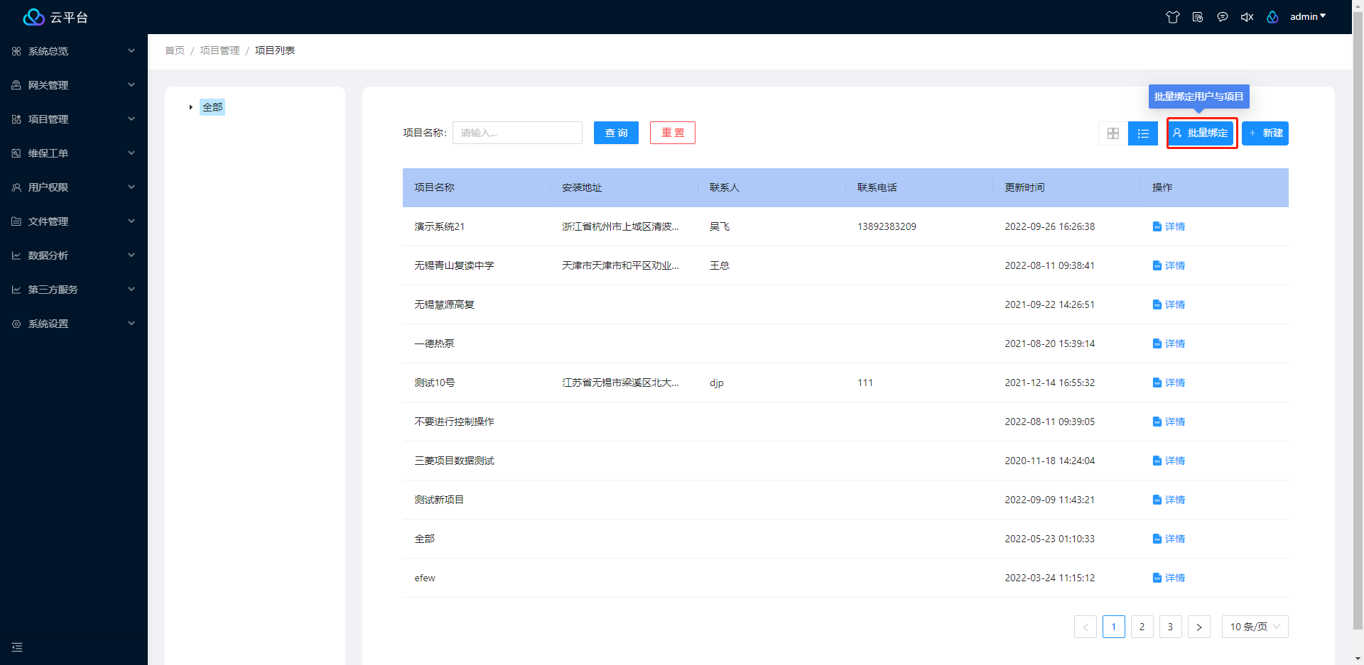
Task: Expand the 项目管理 sidebar menu
Action: [x=74, y=119]
